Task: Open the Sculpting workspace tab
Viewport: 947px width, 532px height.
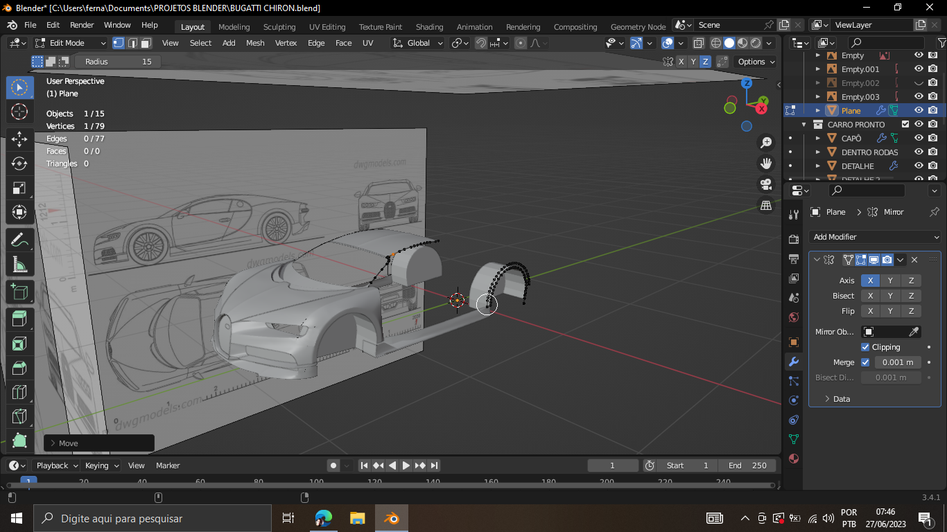Action: coord(279,27)
